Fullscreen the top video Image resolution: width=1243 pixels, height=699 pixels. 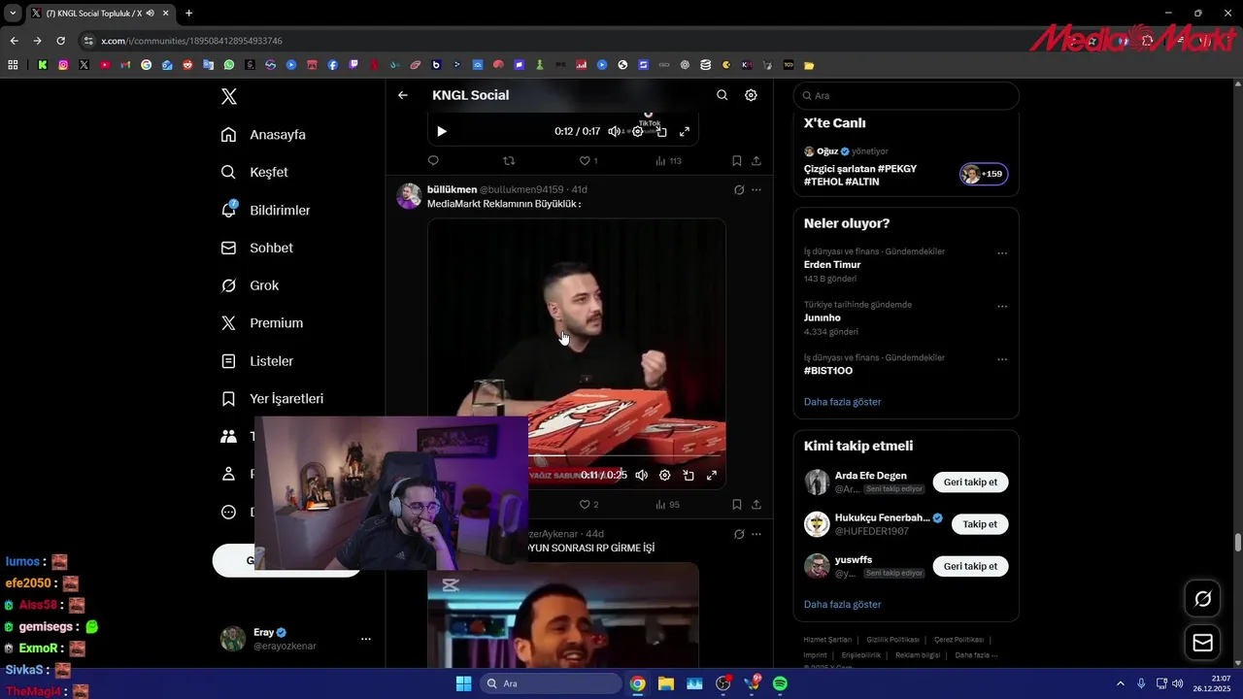(685, 131)
